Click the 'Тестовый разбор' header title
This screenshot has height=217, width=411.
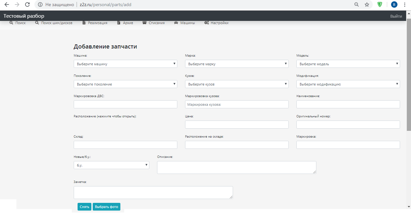[24, 16]
